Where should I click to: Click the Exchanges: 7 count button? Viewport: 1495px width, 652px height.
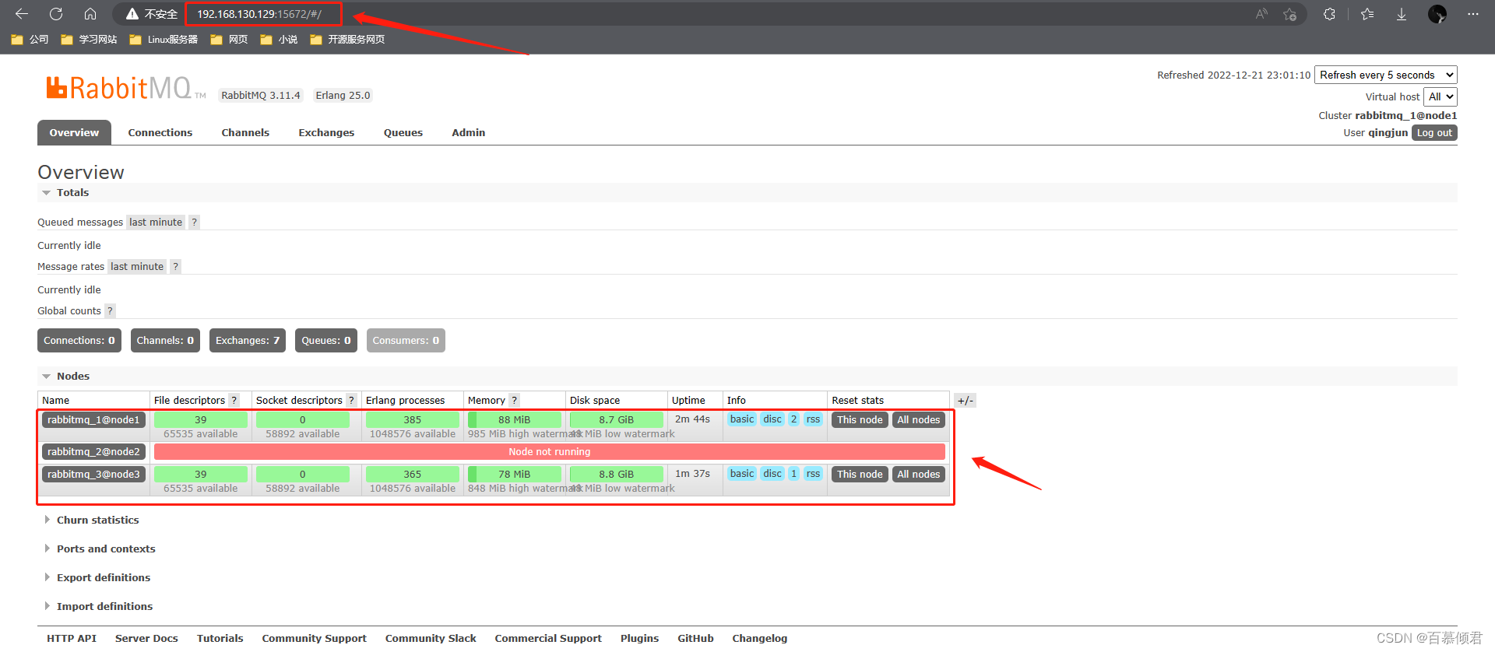point(248,341)
